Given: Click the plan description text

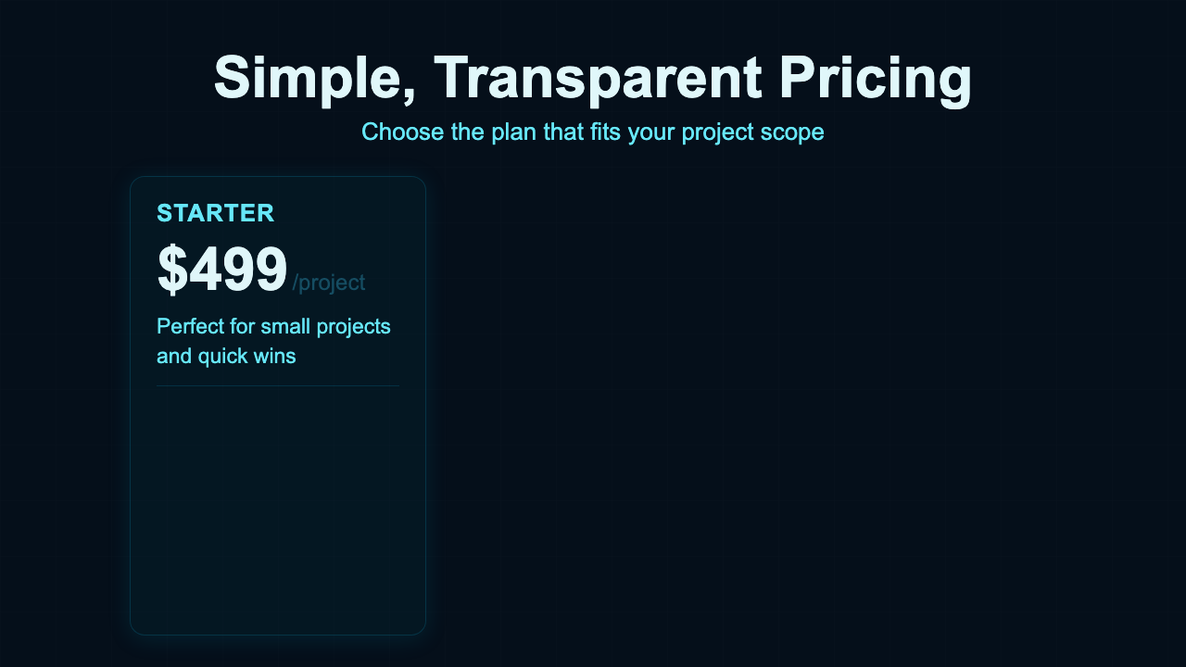Looking at the screenshot, I should point(273,341).
